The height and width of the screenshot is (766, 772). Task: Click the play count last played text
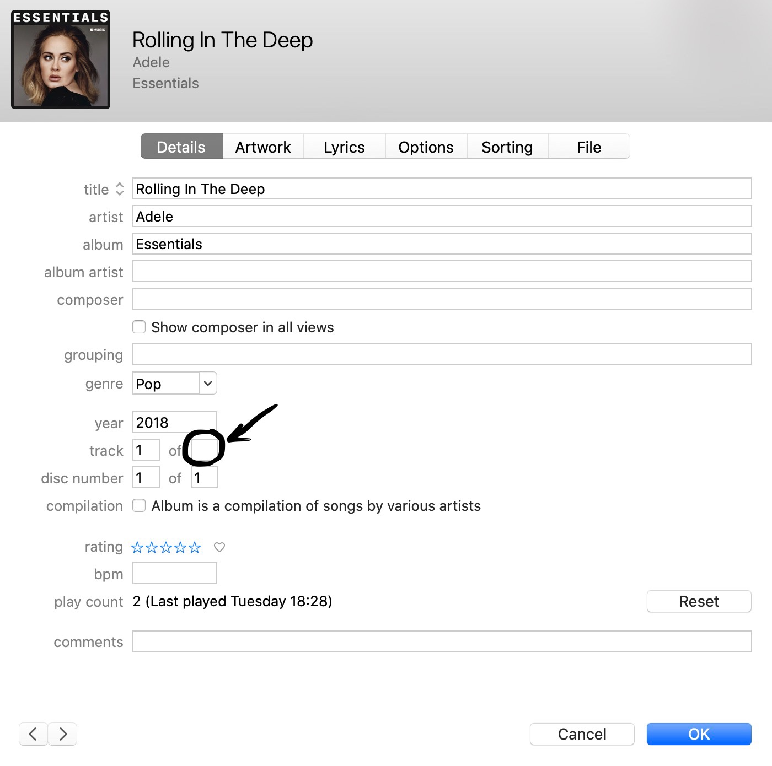(x=232, y=601)
